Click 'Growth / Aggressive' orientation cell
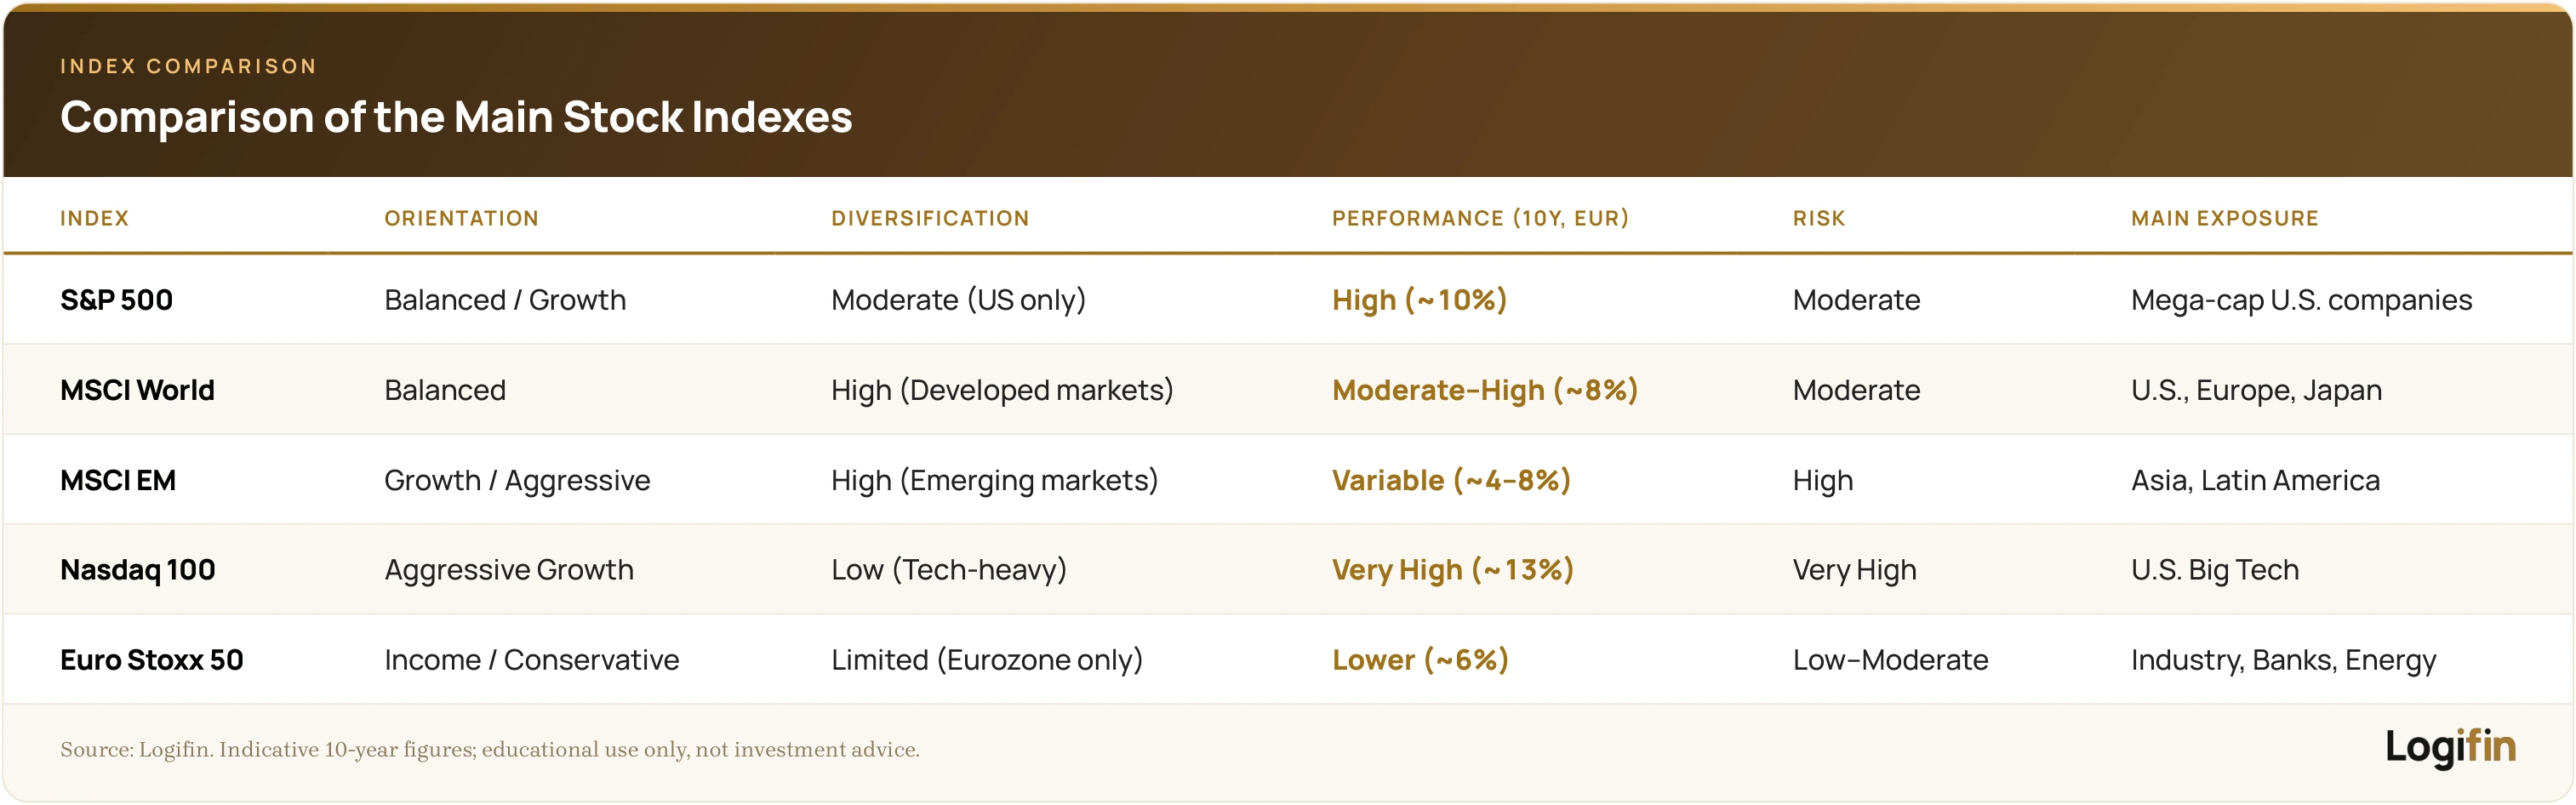This screenshot has width=2576, height=805. (517, 480)
